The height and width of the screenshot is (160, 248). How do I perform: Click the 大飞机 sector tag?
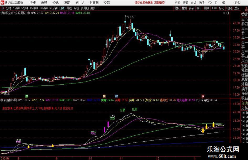point(39,108)
